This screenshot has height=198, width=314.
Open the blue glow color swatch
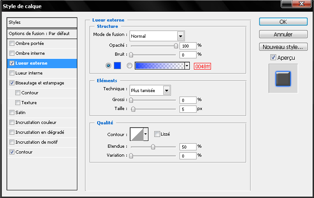pyautogui.click(x=117, y=66)
